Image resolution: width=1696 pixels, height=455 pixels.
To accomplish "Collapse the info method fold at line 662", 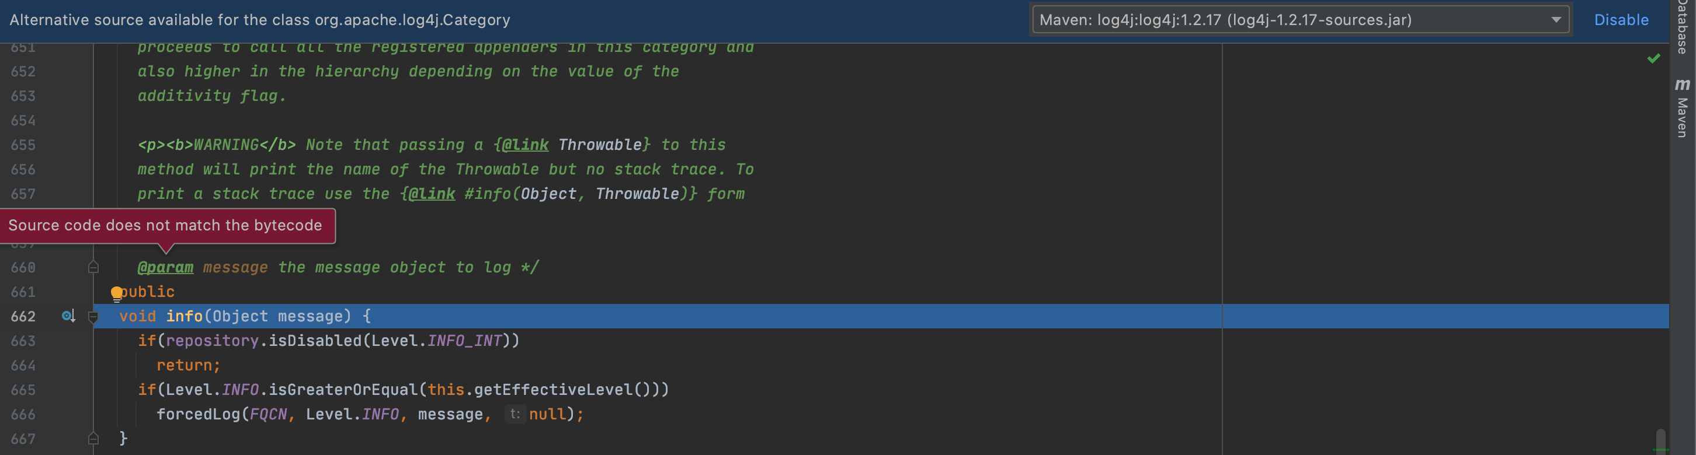I will [x=93, y=317].
